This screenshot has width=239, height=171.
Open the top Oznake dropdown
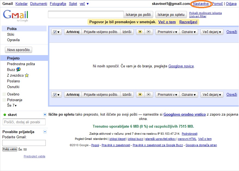[189, 32]
